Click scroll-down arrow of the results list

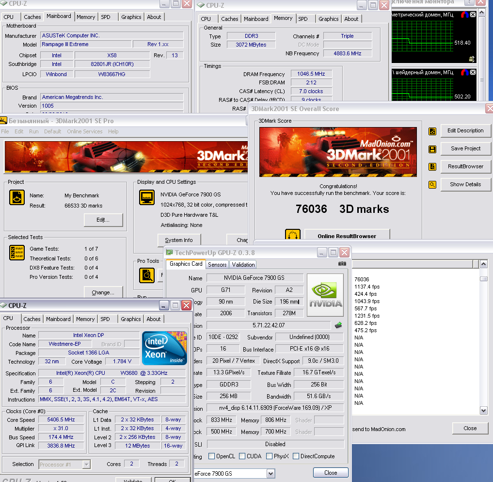(484, 410)
